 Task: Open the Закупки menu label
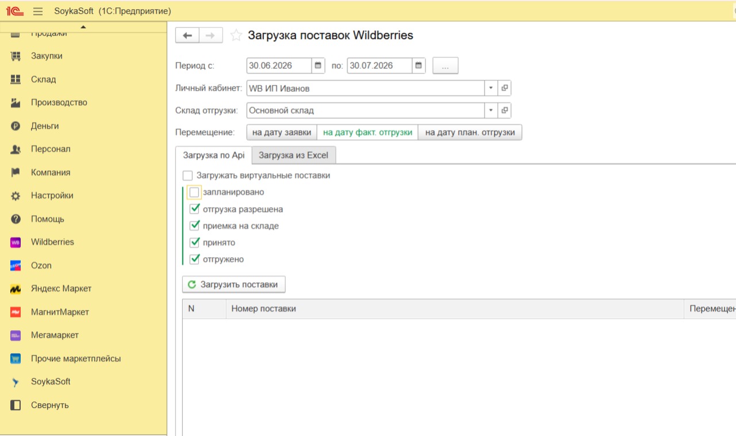(47, 56)
